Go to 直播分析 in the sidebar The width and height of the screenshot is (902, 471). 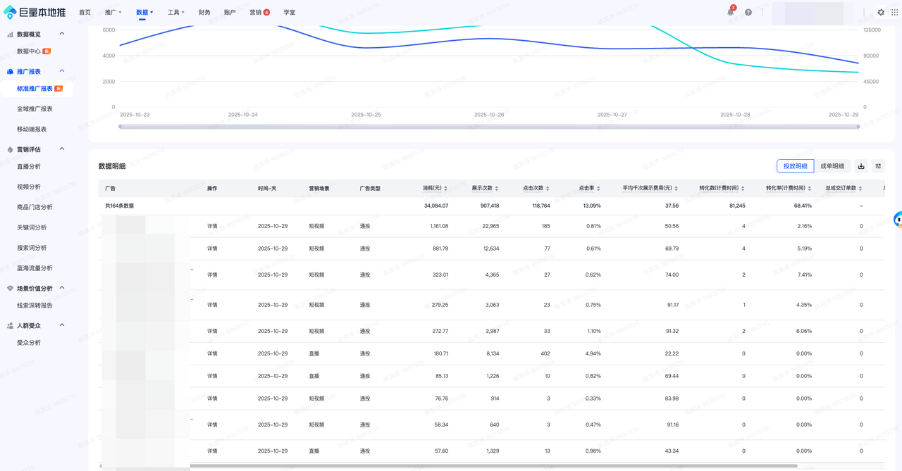click(29, 167)
